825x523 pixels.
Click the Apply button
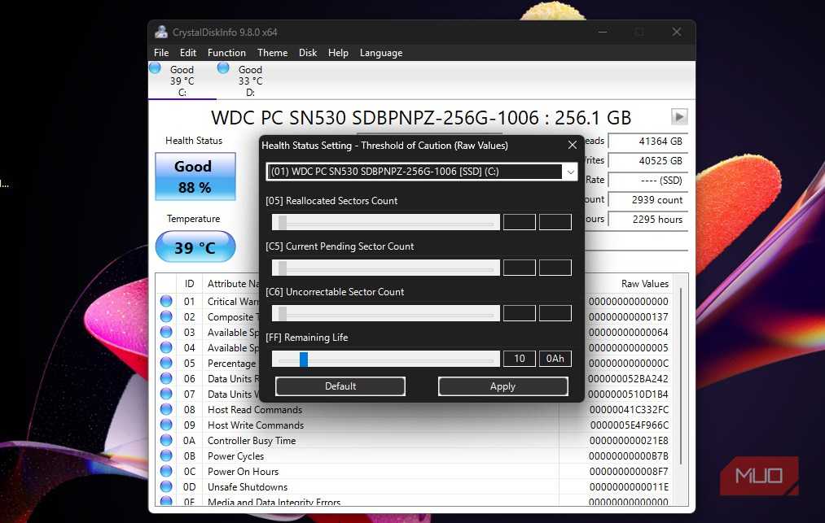click(x=503, y=386)
